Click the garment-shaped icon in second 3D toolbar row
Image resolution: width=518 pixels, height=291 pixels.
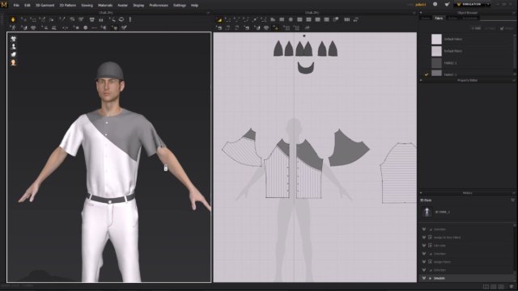[33, 28]
